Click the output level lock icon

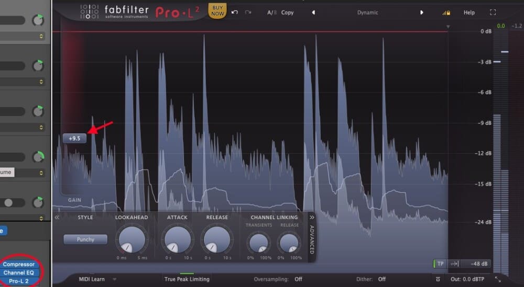(446, 13)
